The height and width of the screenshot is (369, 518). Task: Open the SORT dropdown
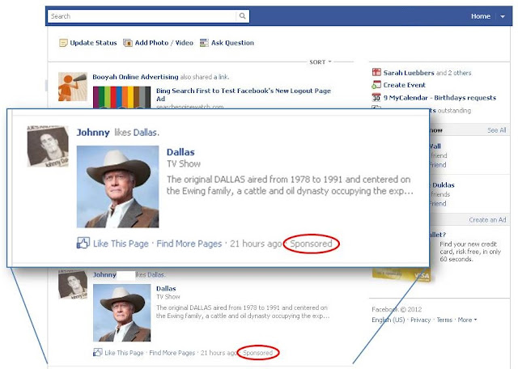[x=321, y=61]
